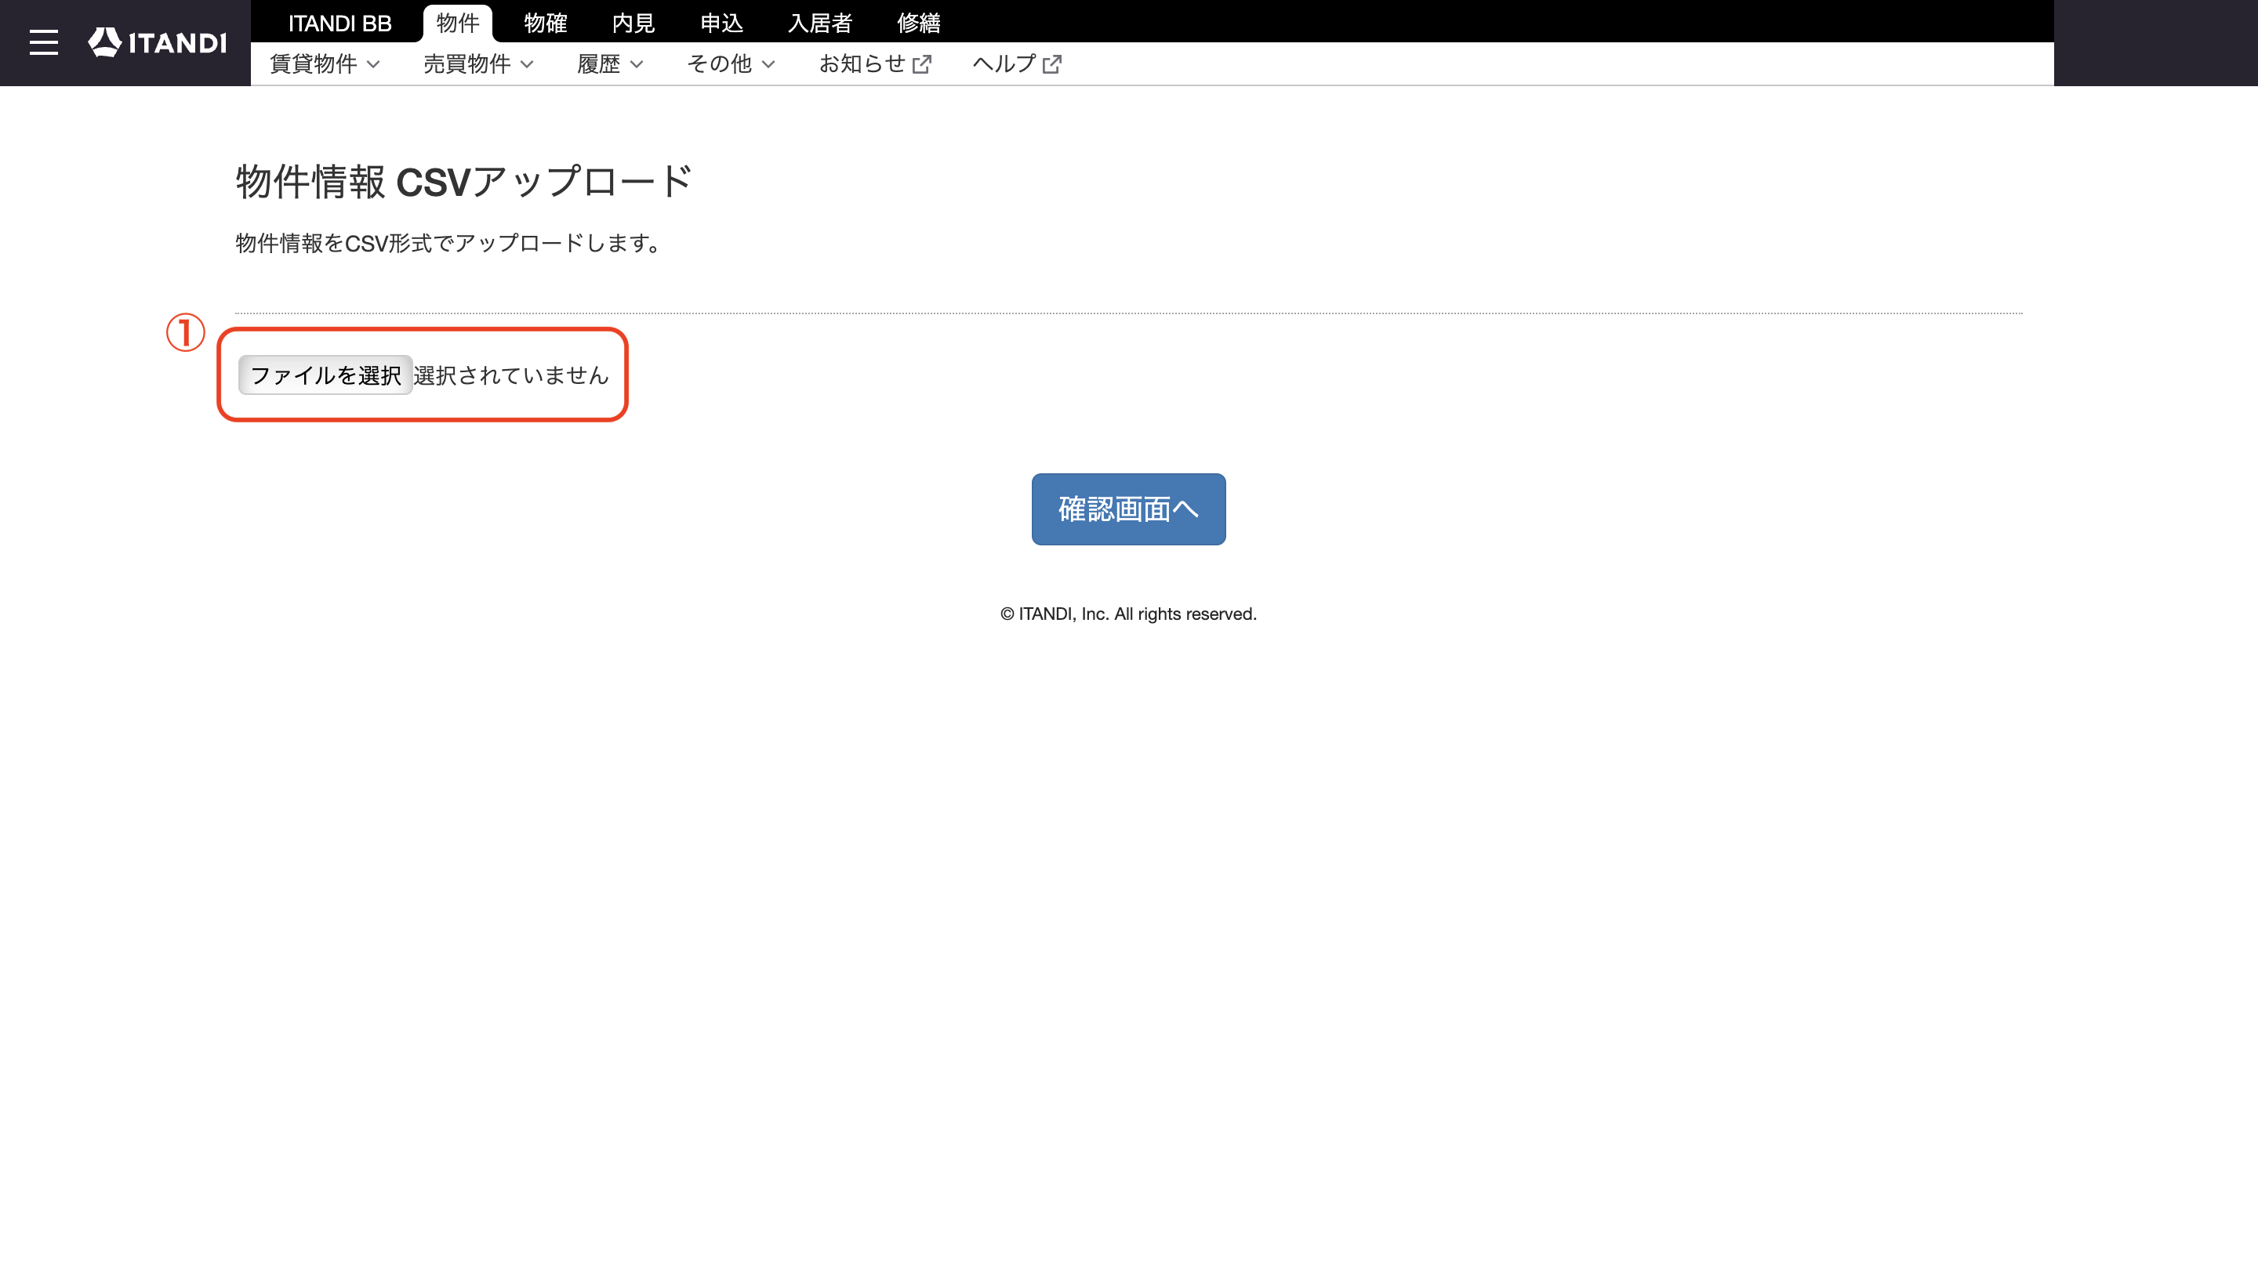Open the hamburger menu icon

[43, 42]
